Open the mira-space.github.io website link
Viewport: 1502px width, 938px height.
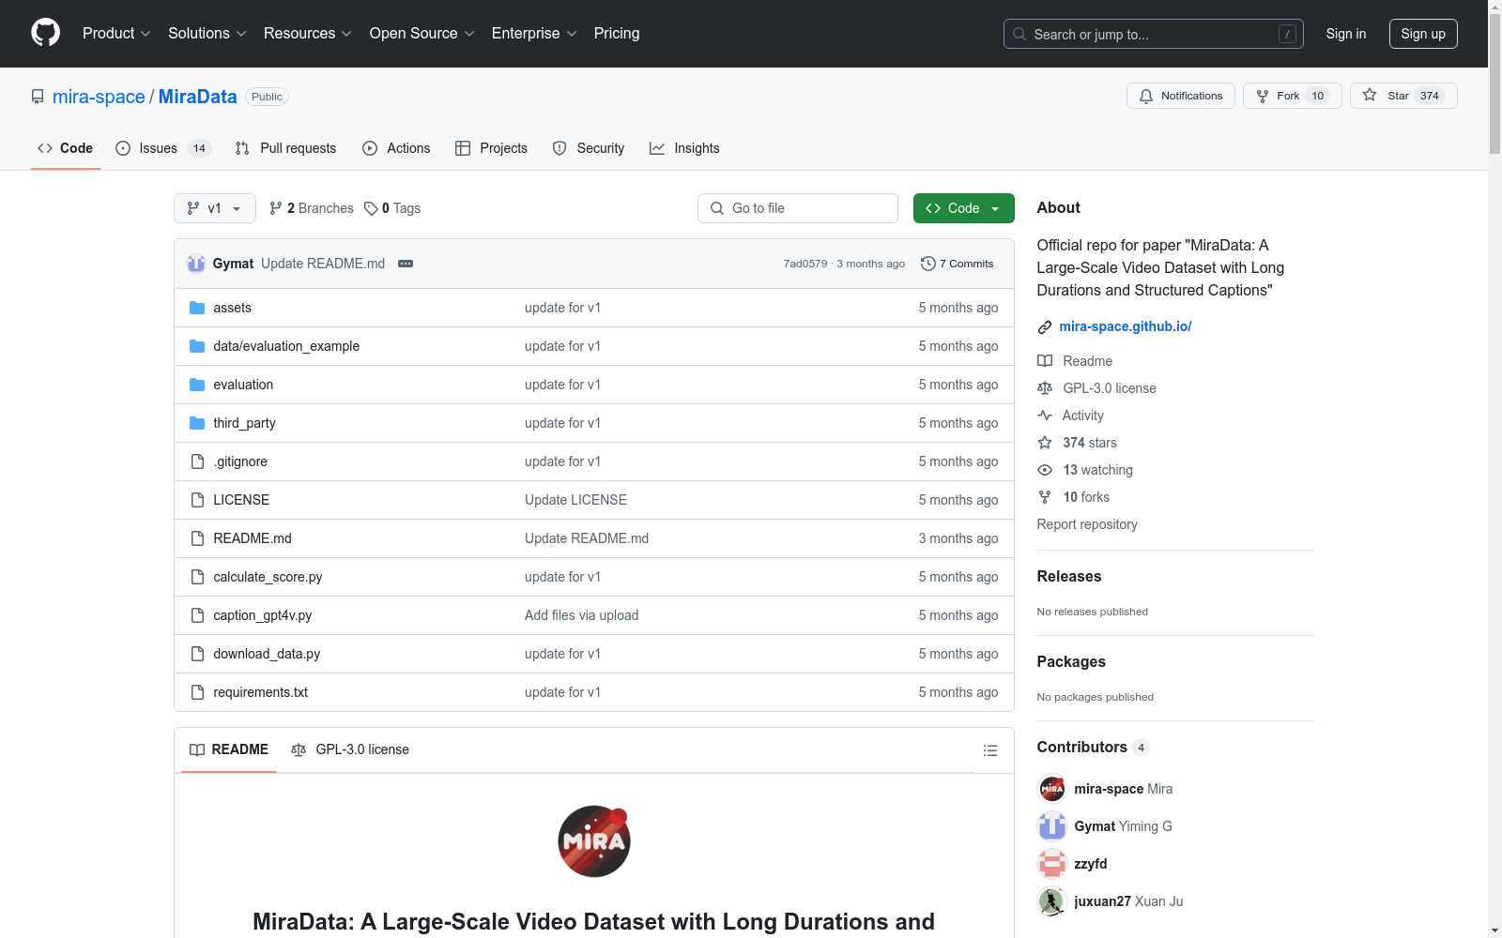tap(1126, 326)
